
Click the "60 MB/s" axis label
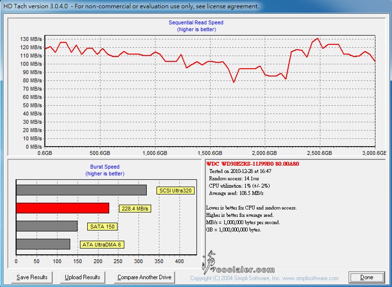[x=32, y=97]
